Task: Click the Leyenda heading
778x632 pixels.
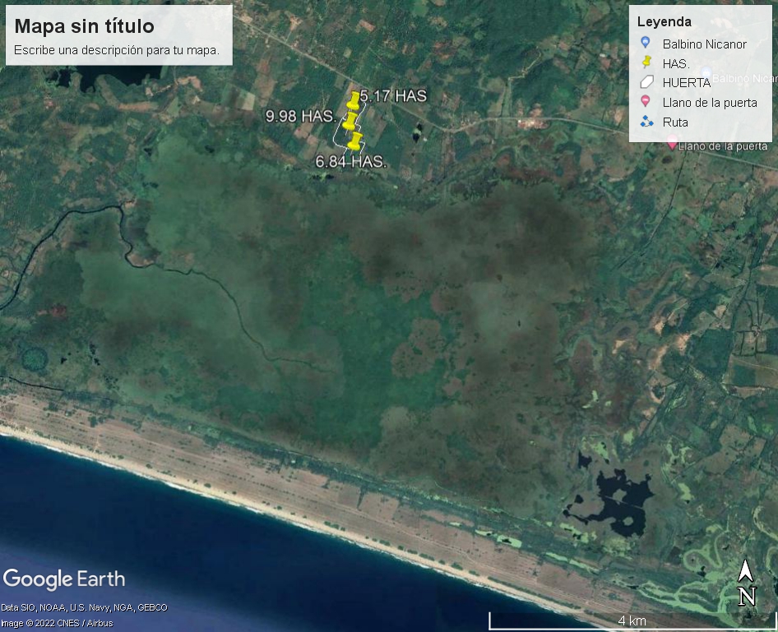Action: pyautogui.click(x=665, y=22)
